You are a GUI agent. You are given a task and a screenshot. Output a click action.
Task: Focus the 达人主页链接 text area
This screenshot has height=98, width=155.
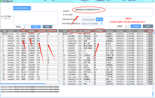pos(35,18)
